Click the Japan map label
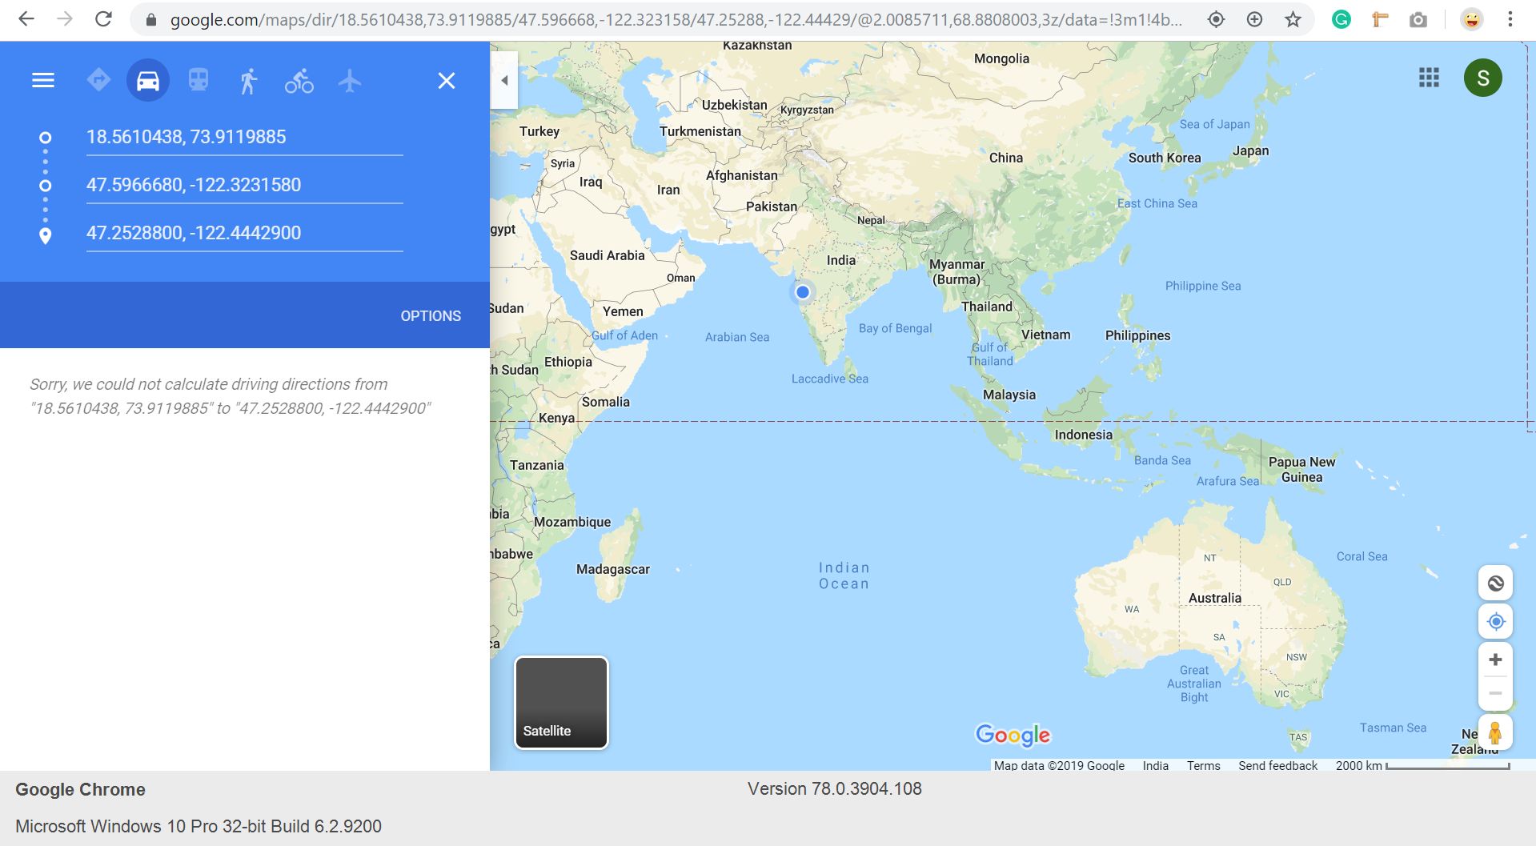This screenshot has height=846, width=1536. 1250,150
